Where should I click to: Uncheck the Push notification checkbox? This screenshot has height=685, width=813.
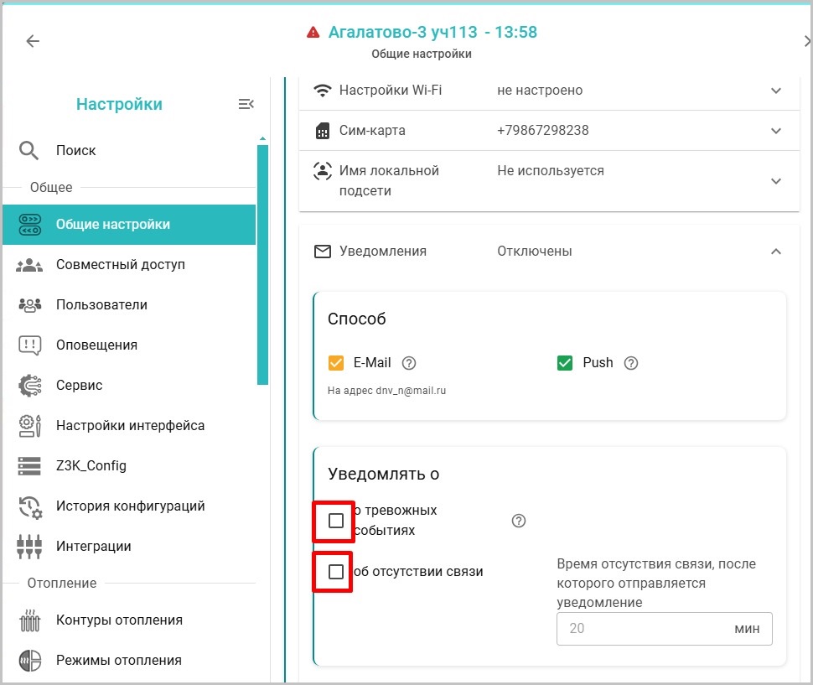pyautogui.click(x=564, y=363)
